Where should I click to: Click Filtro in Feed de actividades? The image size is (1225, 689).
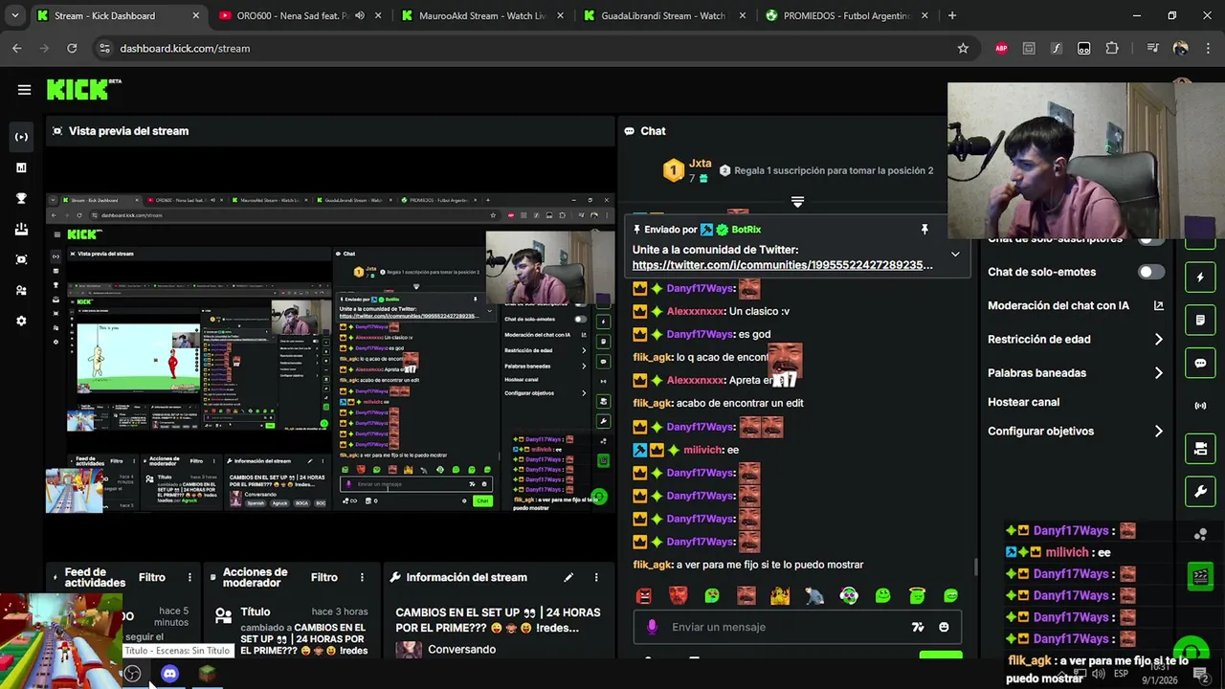(151, 577)
